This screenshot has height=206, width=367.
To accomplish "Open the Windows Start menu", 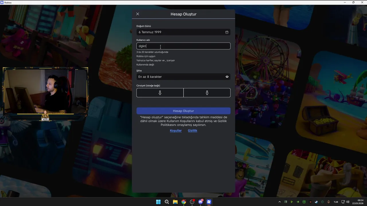I will click(x=158, y=202).
